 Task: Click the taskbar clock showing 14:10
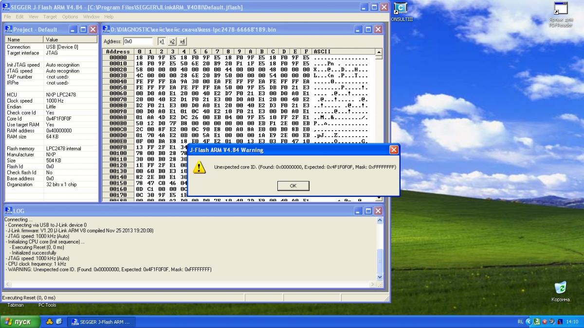point(573,322)
